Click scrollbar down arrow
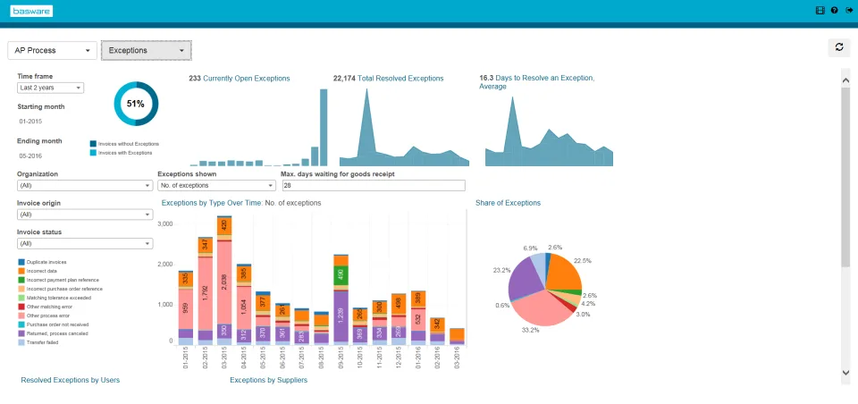The width and height of the screenshot is (858, 404). [x=846, y=372]
